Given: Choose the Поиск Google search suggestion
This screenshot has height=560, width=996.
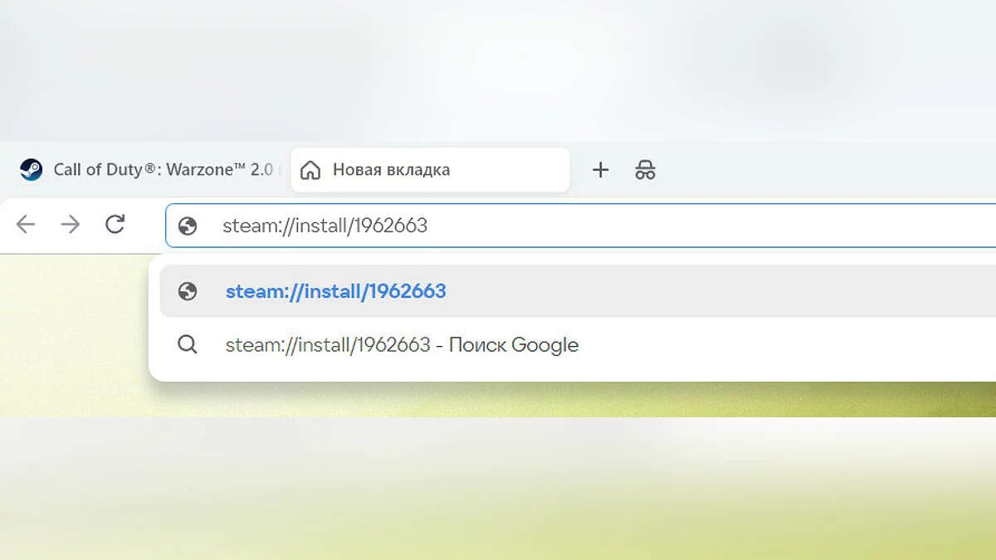Looking at the screenshot, I should tap(578, 345).
